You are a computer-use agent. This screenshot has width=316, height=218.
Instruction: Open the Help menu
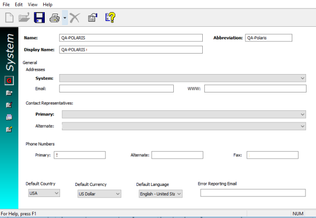click(47, 4)
